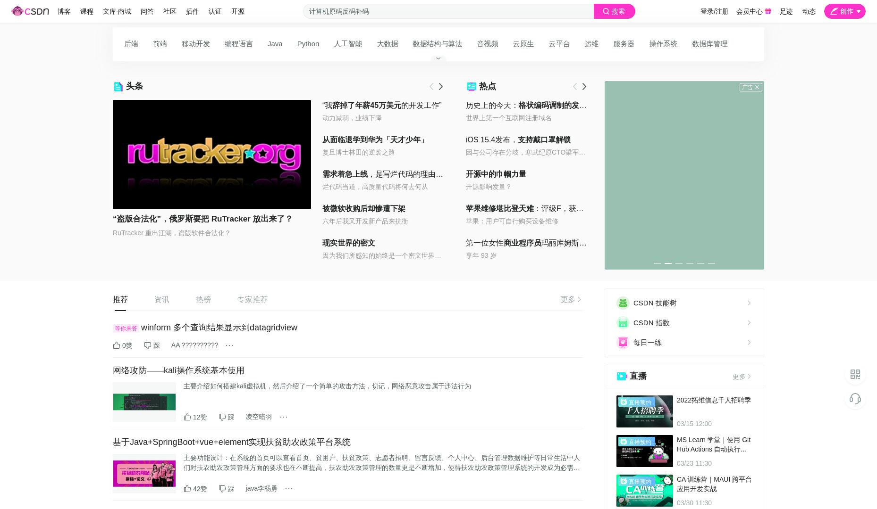Expand CSDN 技能树 chevron
The height and width of the screenshot is (509, 877).
(749, 303)
